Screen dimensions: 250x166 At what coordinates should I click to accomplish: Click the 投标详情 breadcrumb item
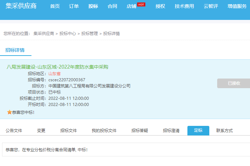[111, 34]
